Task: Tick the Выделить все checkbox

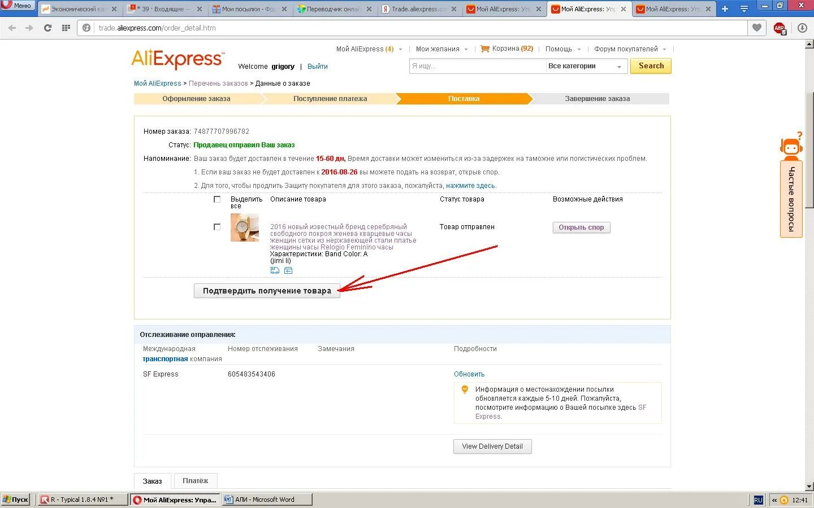Action: (x=217, y=199)
